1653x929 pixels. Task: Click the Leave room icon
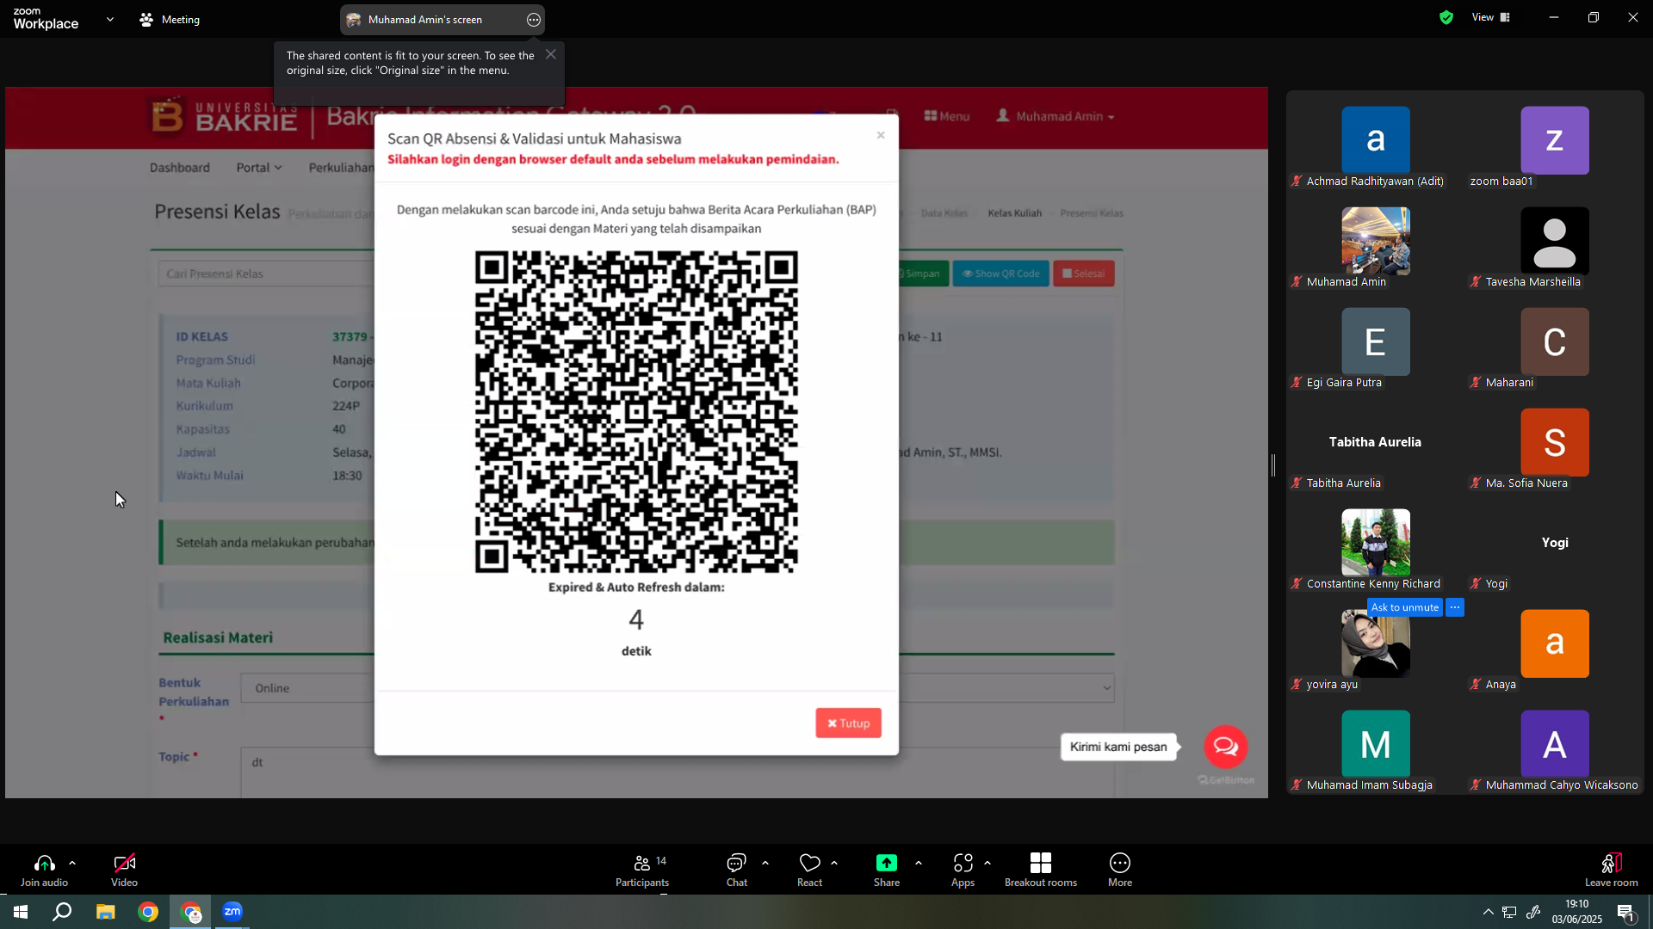click(x=1612, y=863)
